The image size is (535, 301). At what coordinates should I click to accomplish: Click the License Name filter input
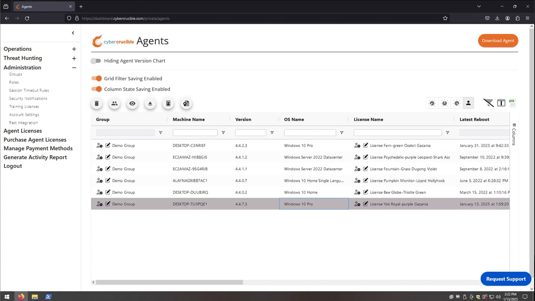click(x=398, y=133)
